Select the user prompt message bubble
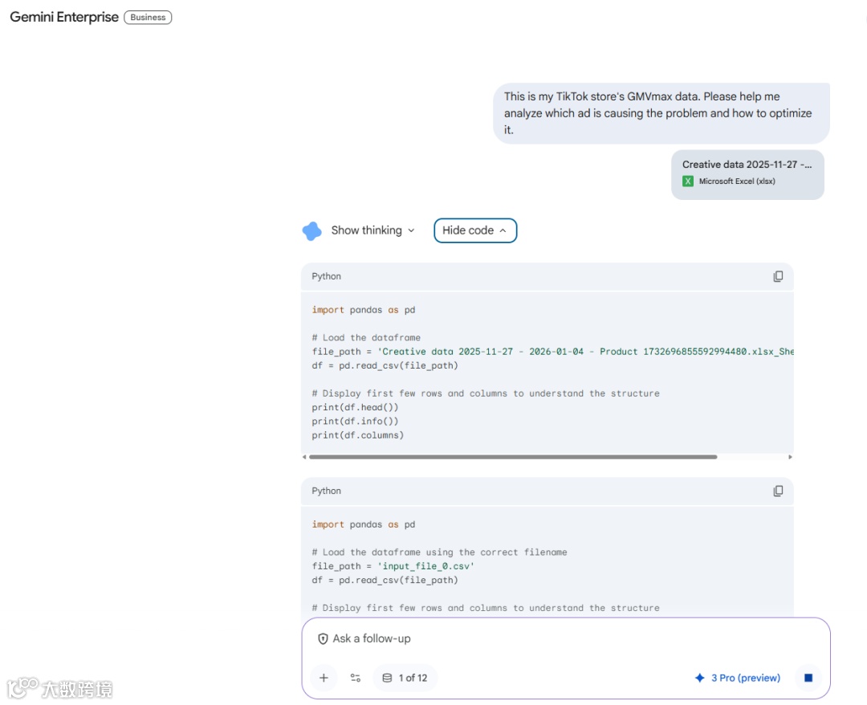 pyautogui.click(x=661, y=113)
